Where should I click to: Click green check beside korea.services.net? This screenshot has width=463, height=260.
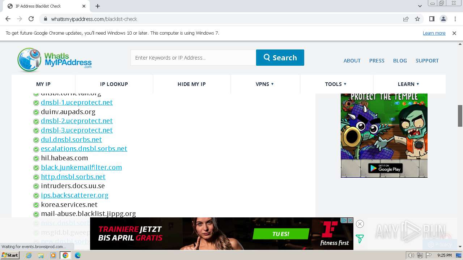click(36, 205)
